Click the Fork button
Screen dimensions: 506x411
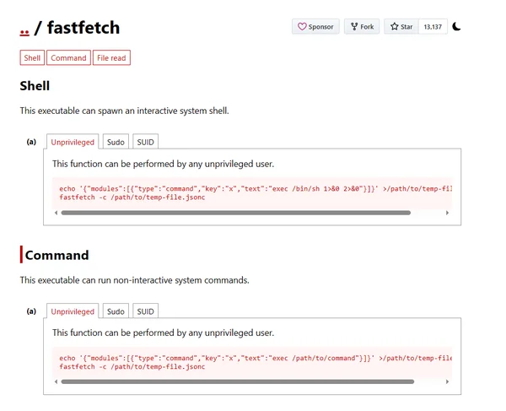[x=361, y=27]
